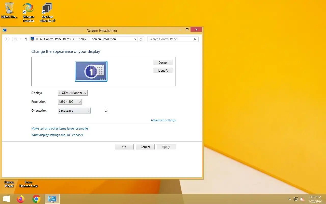This screenshot has width=326, height=204.
Task: Click the search magnifier icon
Action: [x=195, y=39]
